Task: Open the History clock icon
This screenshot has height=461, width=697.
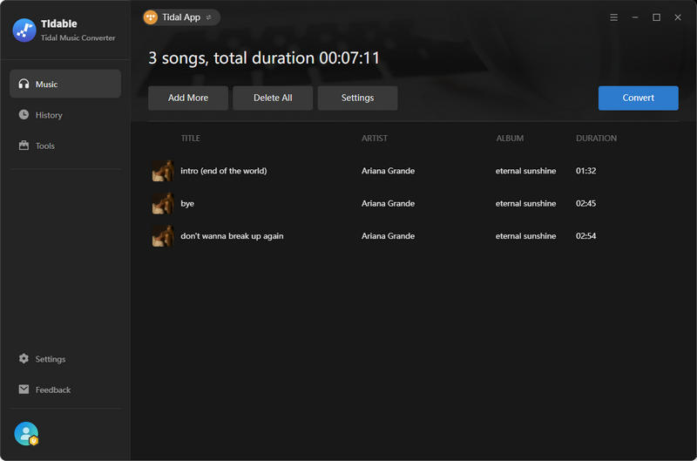Action: click(24, 115)
